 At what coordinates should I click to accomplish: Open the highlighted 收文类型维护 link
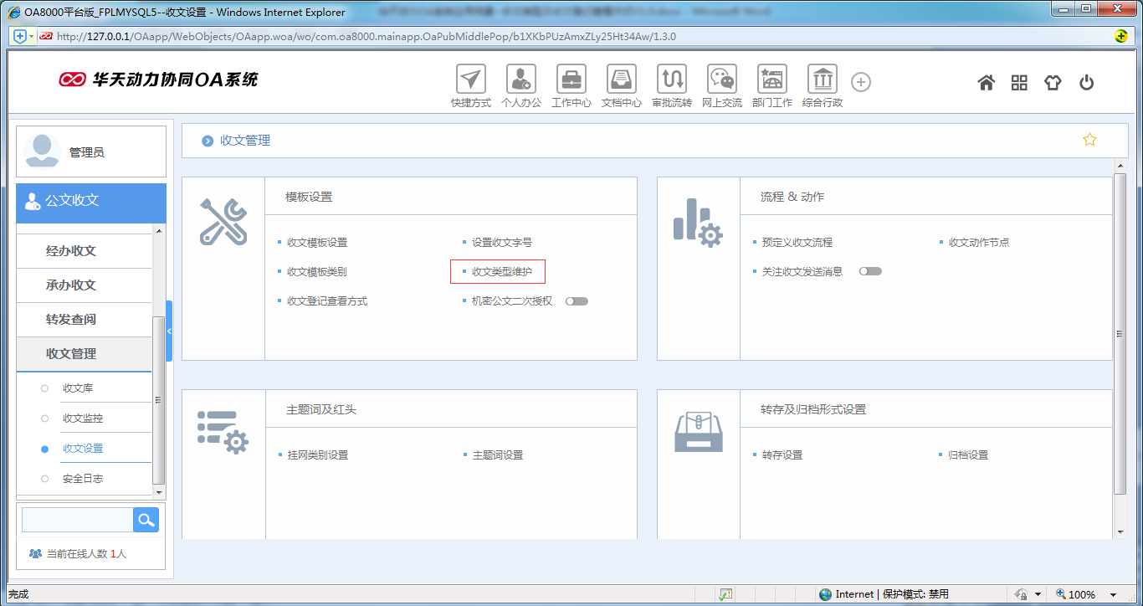tap(500, 271)
